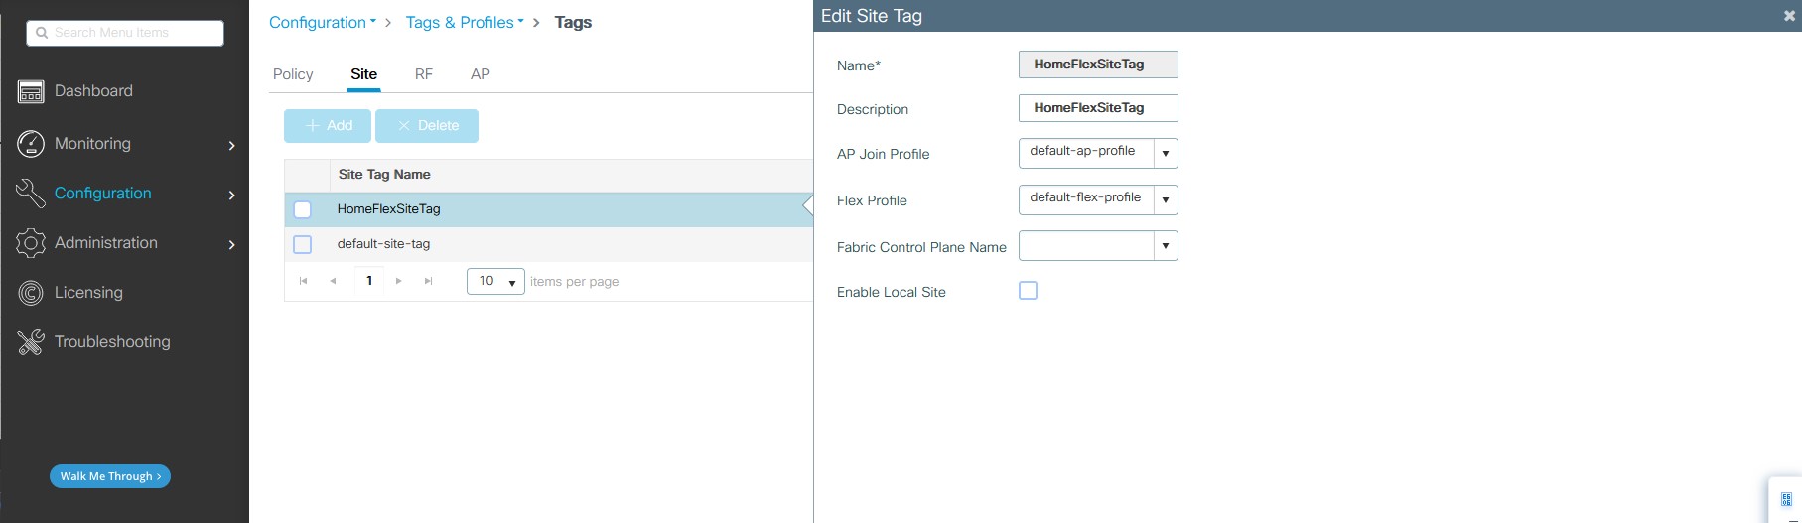Click Search Menu Items field
The height and width of the screenshot is (523, 1802).
pos(125,33)
